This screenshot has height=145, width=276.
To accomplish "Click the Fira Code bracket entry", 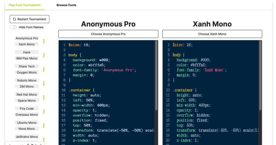I will pyautogui.click(x=27, y=109).
